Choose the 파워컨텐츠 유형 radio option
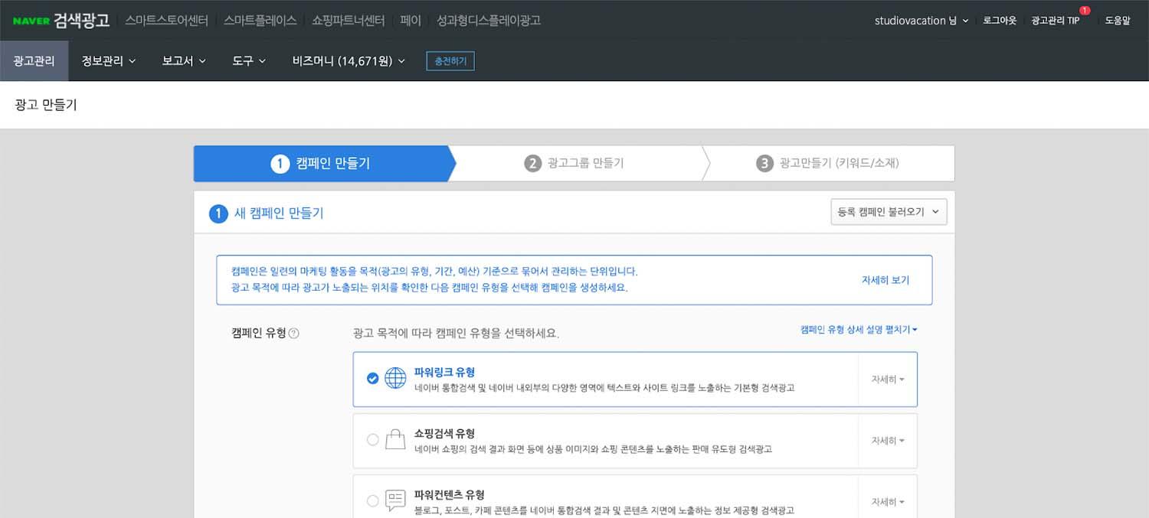The width and height of the screenshot is (1149, 518). (x=373, y=501)
